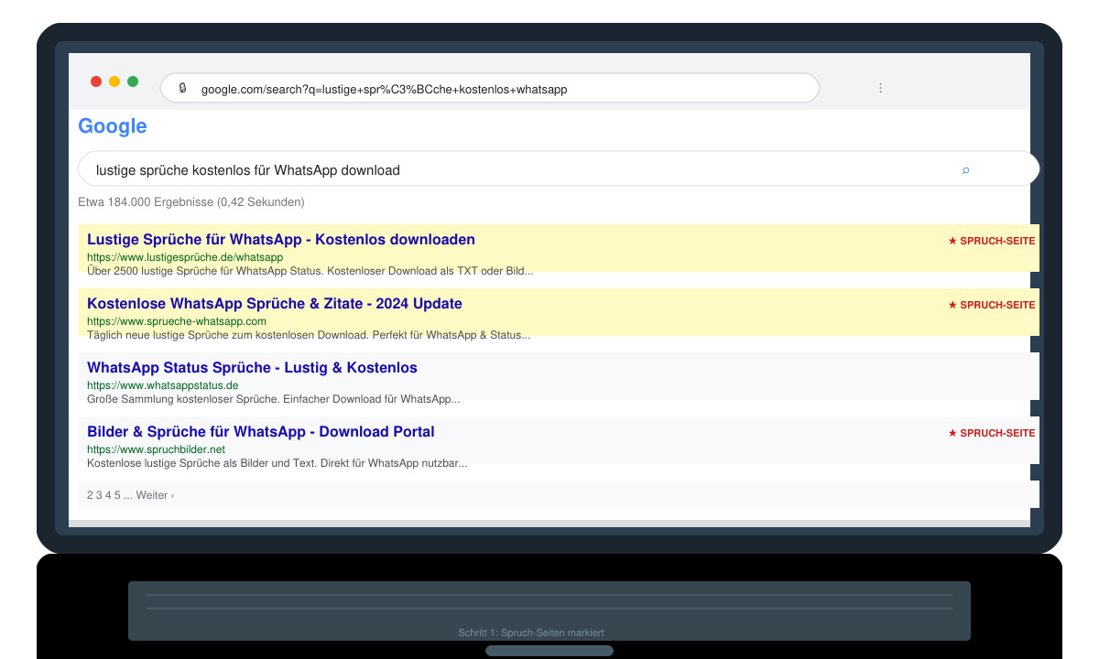Click the URL https://www.lustigesprüche.de/whatsapp
1099x659 pixels.
185,257
